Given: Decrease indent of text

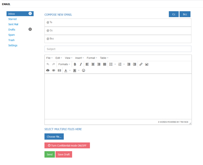Looking at the screenshot, I should 129,64.
